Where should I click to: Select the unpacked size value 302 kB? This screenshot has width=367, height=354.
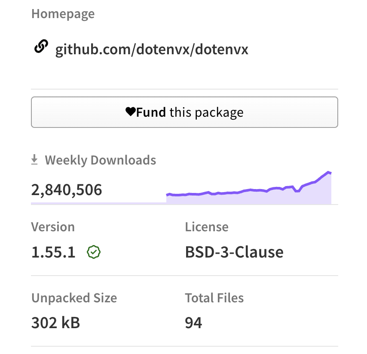tap(56, 323)
